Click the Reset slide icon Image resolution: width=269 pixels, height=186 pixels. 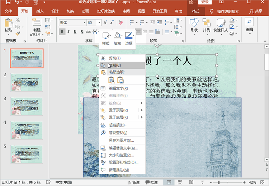(48, 27)
